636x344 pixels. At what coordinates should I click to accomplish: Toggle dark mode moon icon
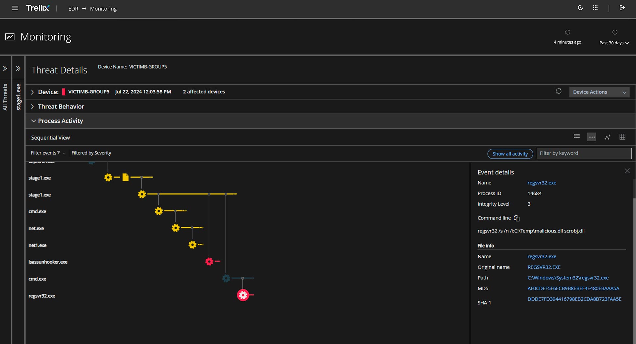tap(580, 8)
